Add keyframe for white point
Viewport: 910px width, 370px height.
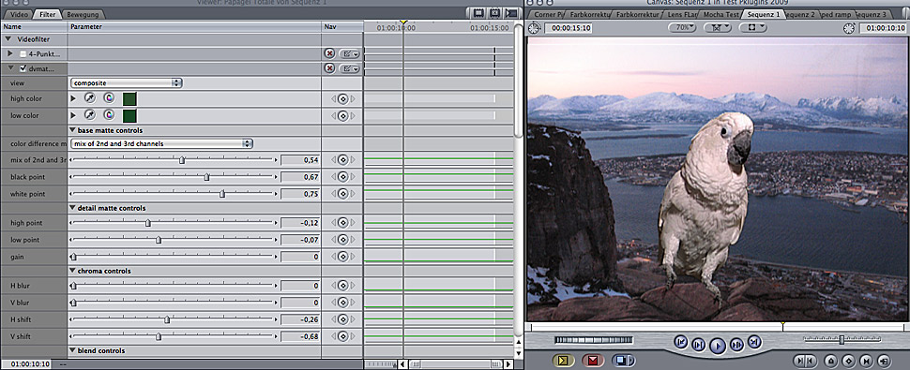coord(342,194)
